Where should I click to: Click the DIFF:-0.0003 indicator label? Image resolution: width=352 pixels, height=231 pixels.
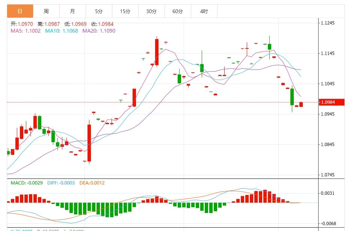[61, 183]
